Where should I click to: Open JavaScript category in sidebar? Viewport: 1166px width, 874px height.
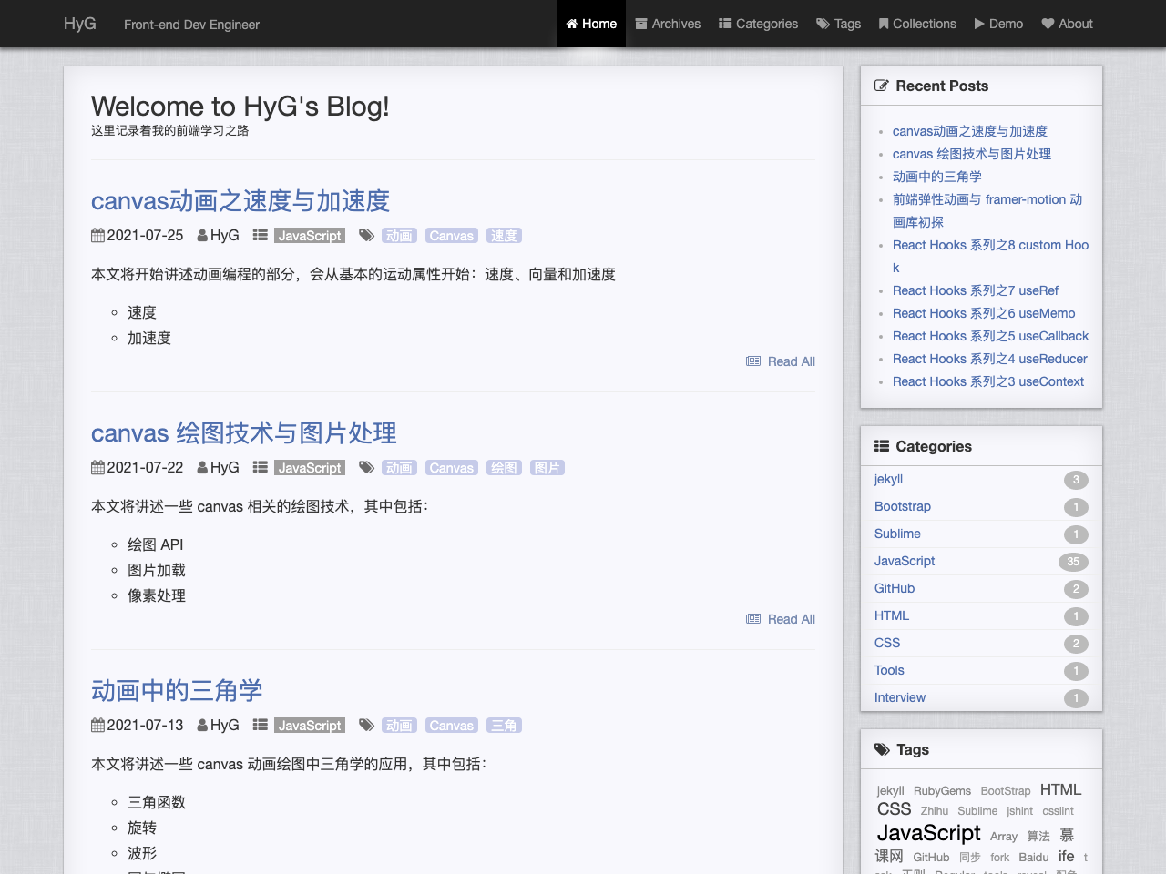pyautogui.click(x=905, y=561)
